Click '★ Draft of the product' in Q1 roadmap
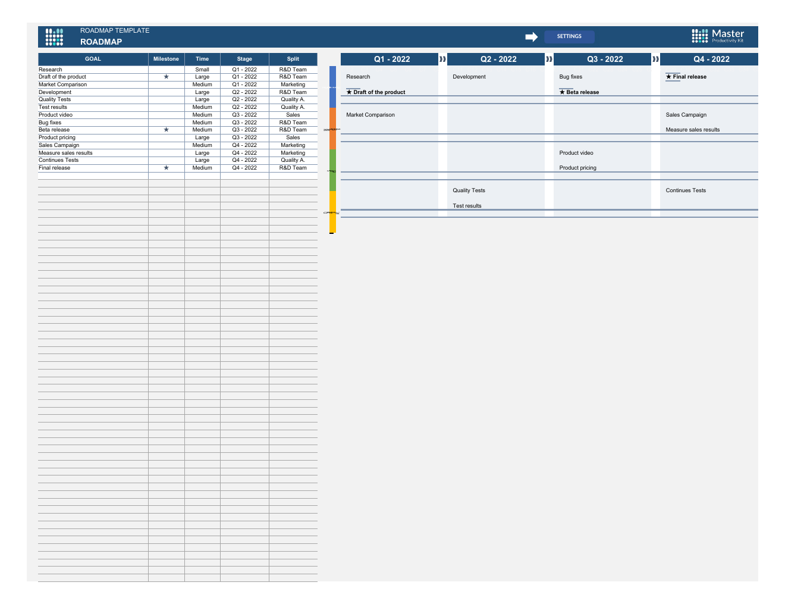The height and width of the screenshot is (607, 785). [x=376, y=92]
